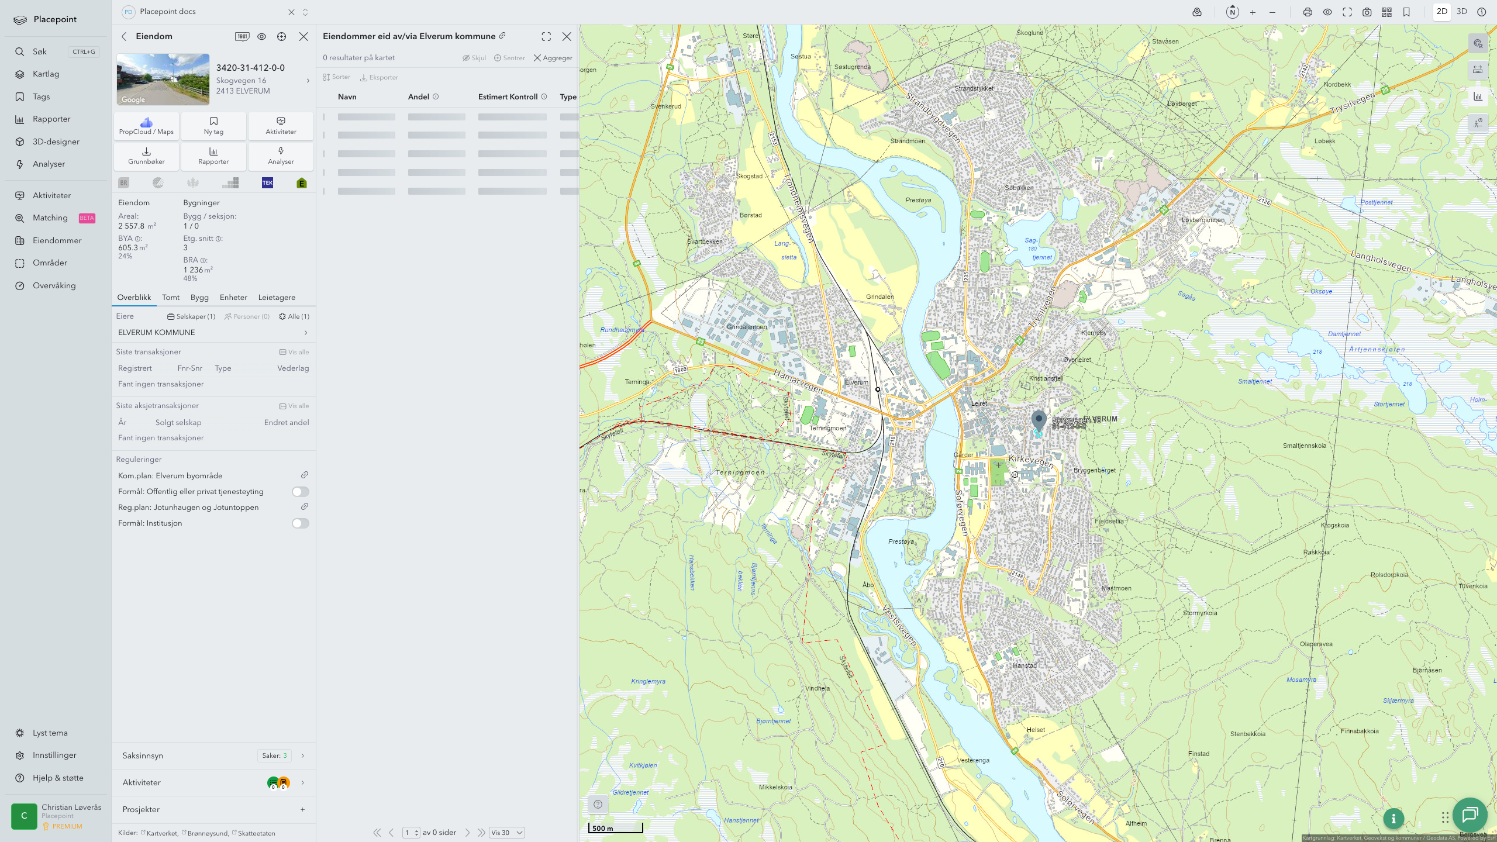Expand the Saksinnsyn section
The height and width of the screenshot is (842, 1497).
[213, 755]
